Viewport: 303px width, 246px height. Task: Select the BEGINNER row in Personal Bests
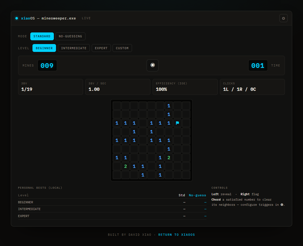(x=112, y=202)
